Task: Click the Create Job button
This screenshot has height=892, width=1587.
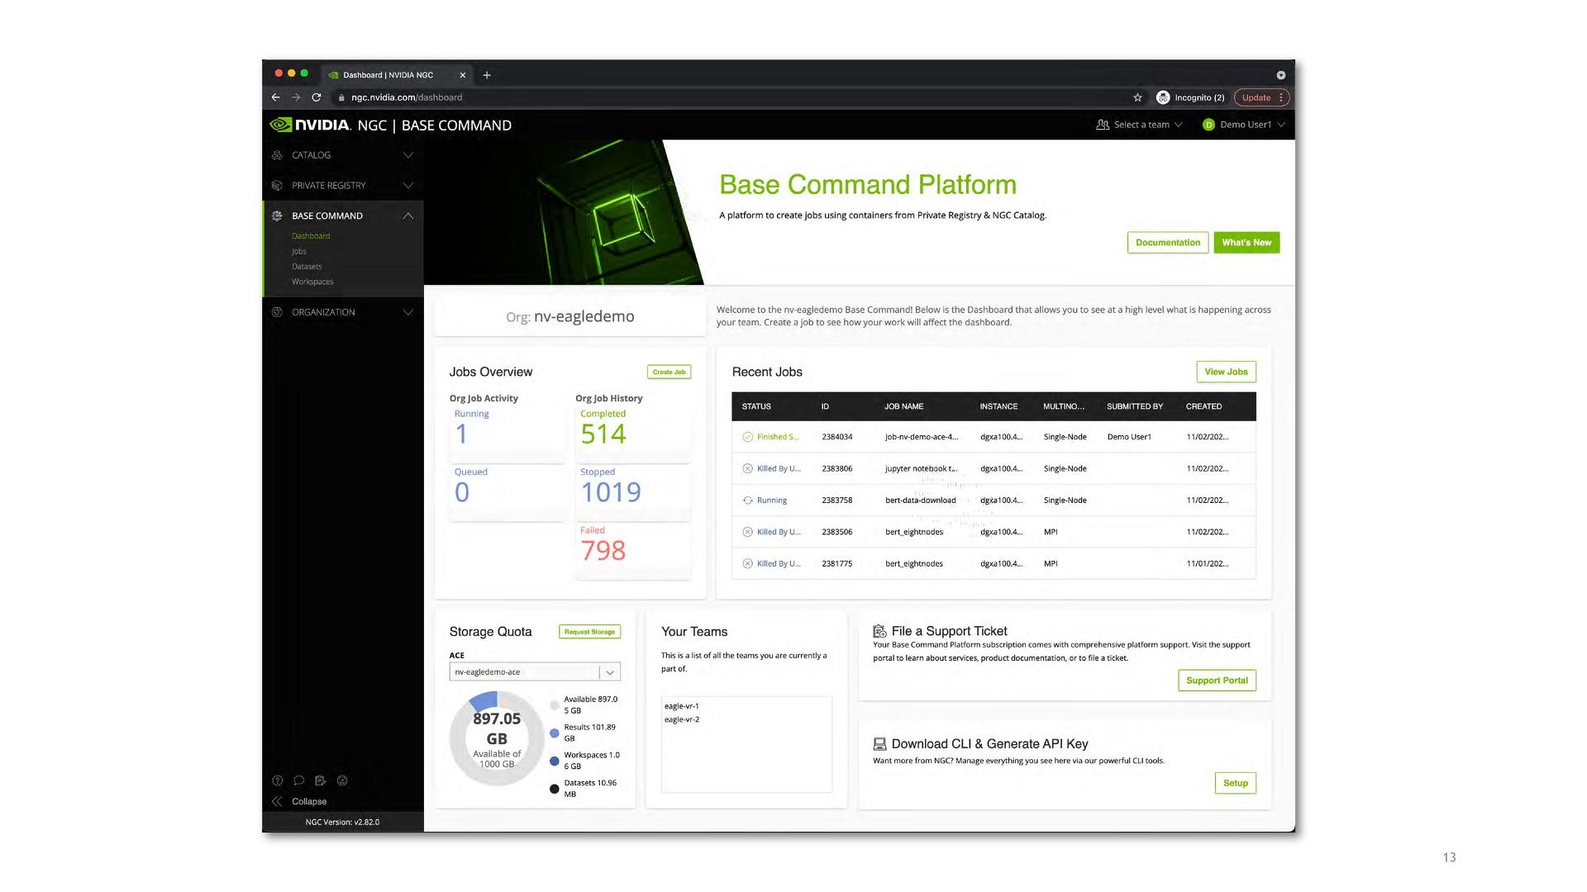Action: 669,372
